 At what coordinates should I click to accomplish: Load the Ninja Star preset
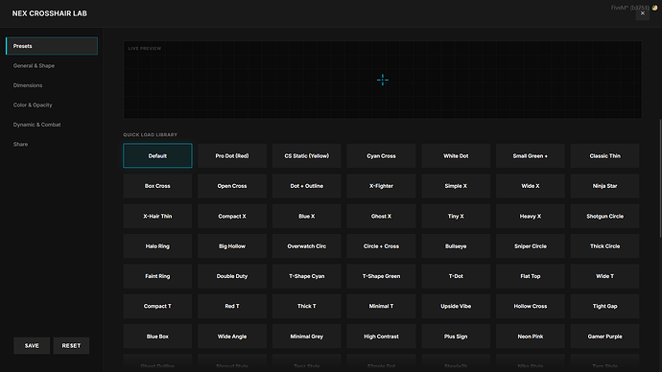click(x=605, y=186)
